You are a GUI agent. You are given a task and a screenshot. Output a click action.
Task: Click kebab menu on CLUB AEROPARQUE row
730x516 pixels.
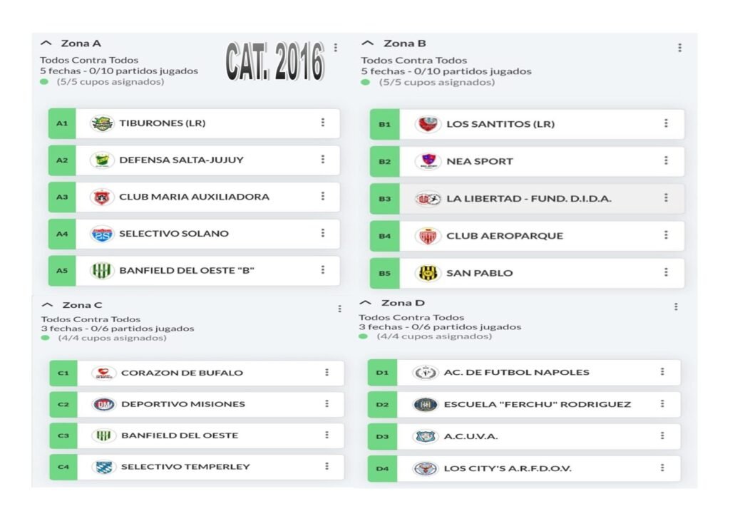pyautogui.click(x=666, y=235)
